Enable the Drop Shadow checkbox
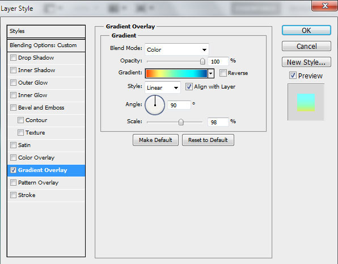This screenshot has width=338, height=264. (x=14, y=58)
